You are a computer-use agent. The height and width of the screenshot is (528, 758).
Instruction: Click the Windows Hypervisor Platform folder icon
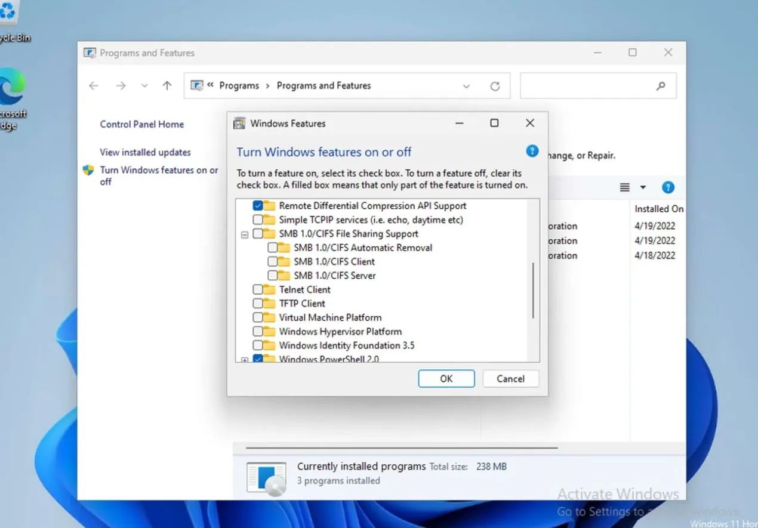pos(269,331)
